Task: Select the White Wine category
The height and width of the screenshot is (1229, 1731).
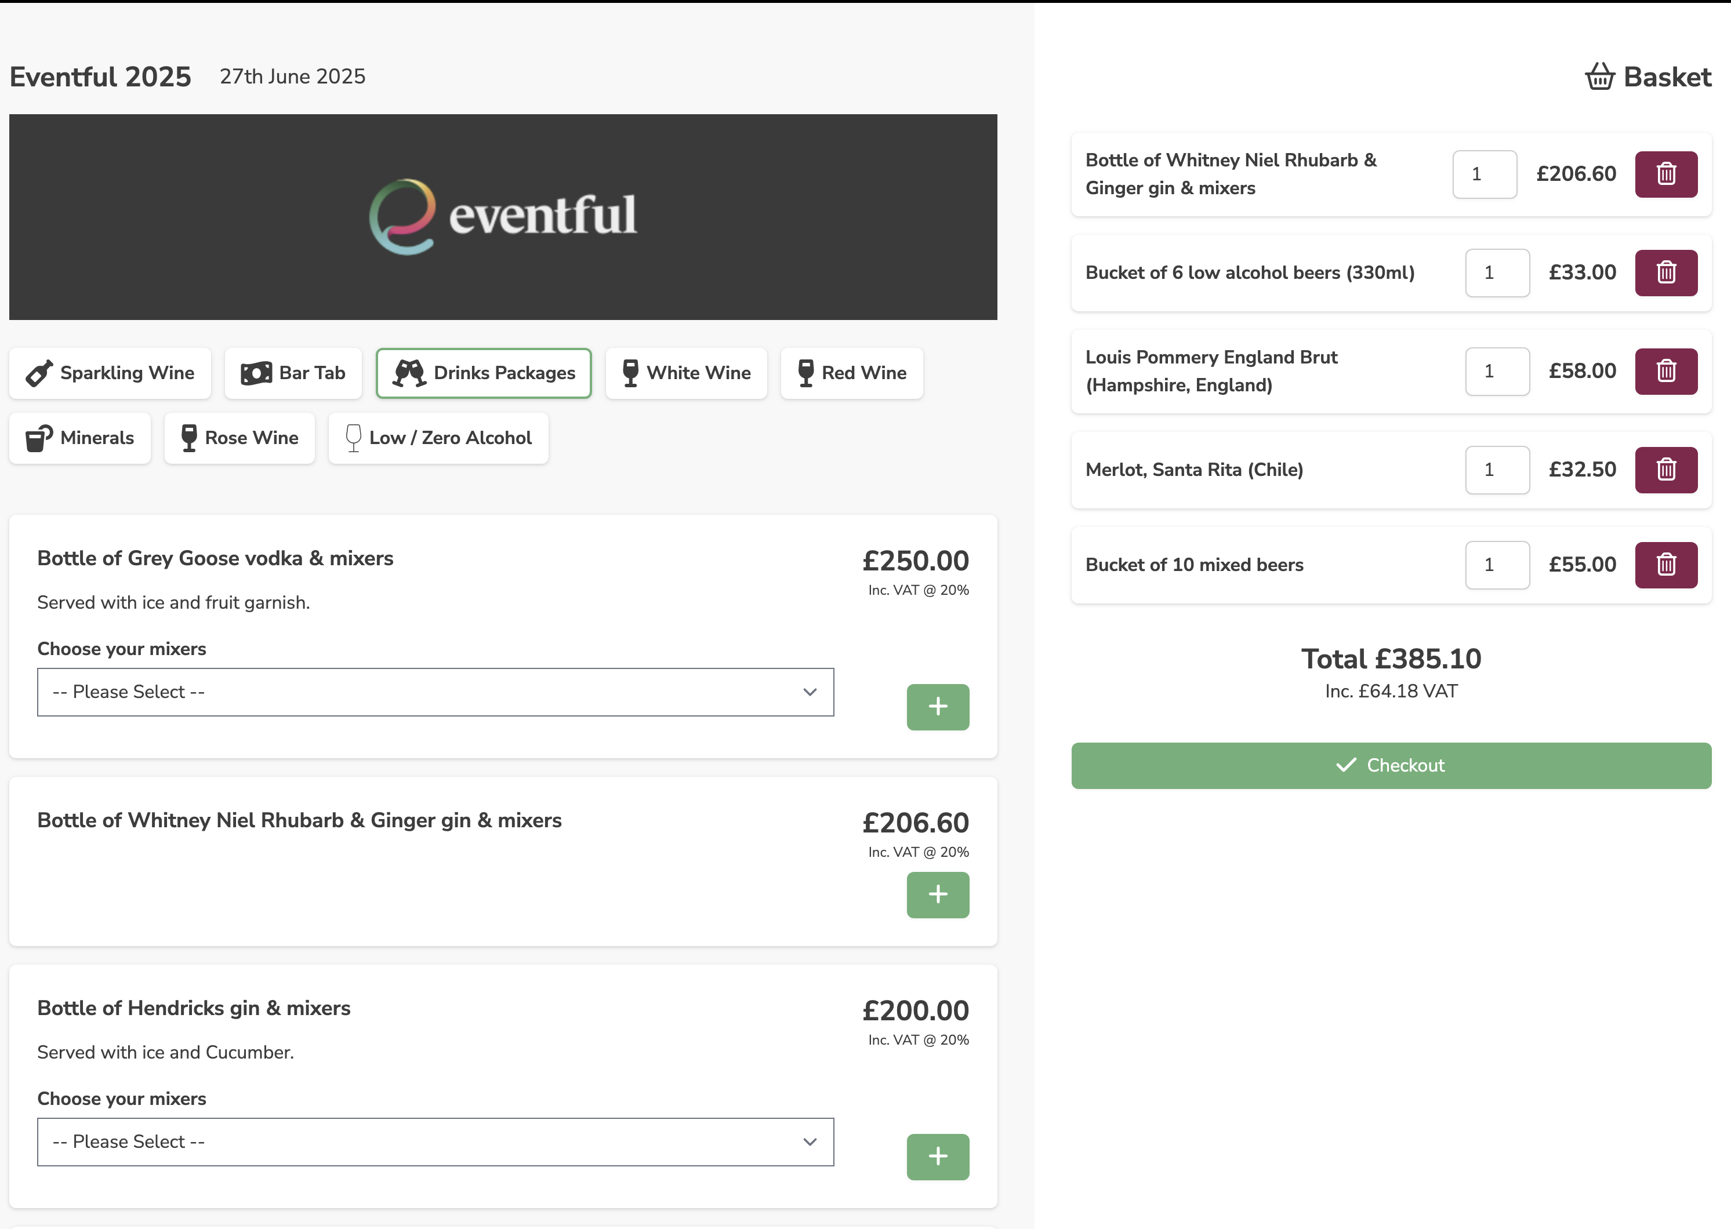Action: click(x=686, y=373)
